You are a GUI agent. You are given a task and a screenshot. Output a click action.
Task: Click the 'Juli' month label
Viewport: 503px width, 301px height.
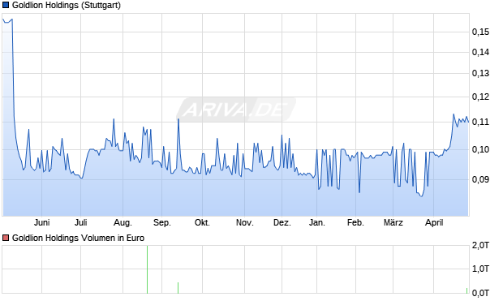[x=81, y=222]
